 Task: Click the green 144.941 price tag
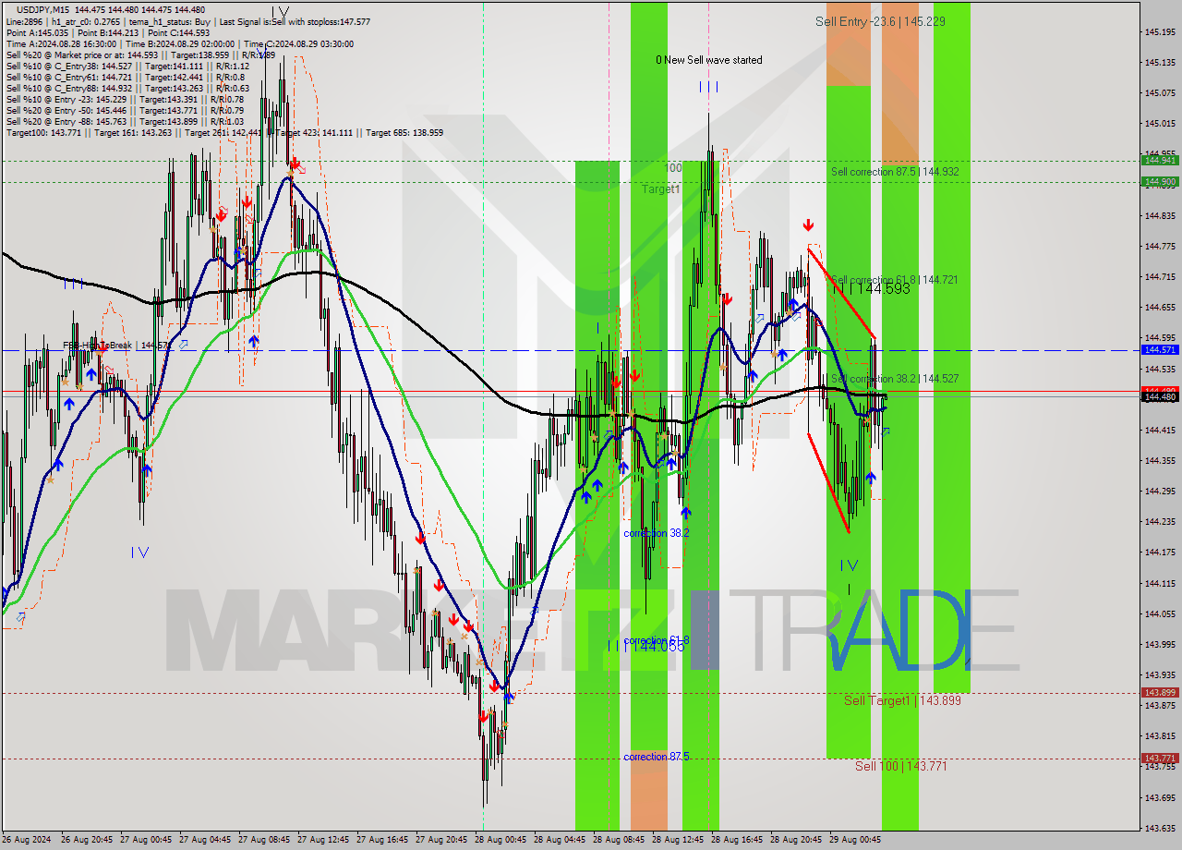pyautogui.click(x=1160, y=160)
